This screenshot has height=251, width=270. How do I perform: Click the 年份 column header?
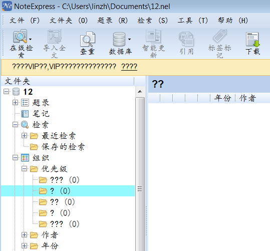coord(222,98)
